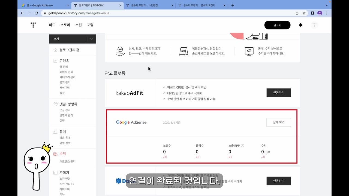Image resolution: width=349 pixels, height=196 pixels.
Task: Open 스킨 편집 external link
Action: point(67,184)
